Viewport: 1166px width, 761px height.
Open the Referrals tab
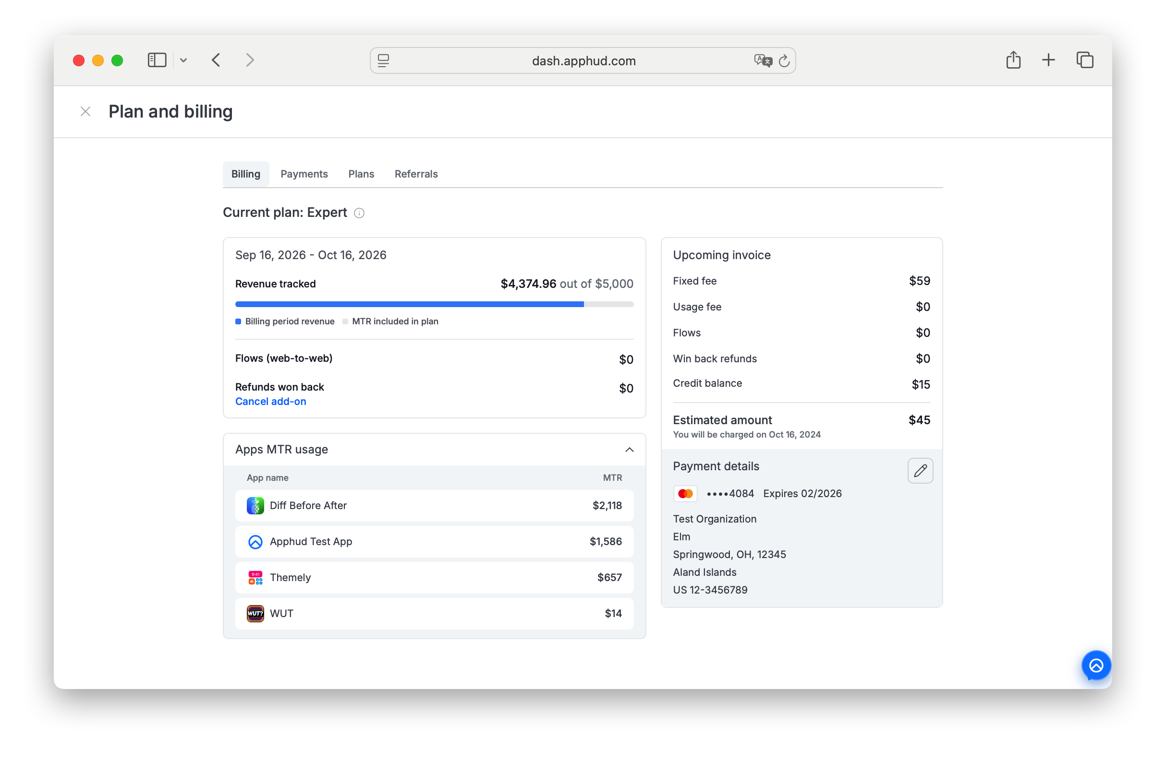tap(416, 174)
